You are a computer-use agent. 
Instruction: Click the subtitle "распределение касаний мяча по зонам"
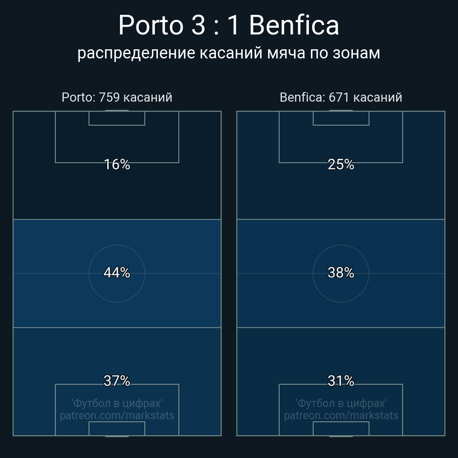(229, 53)
